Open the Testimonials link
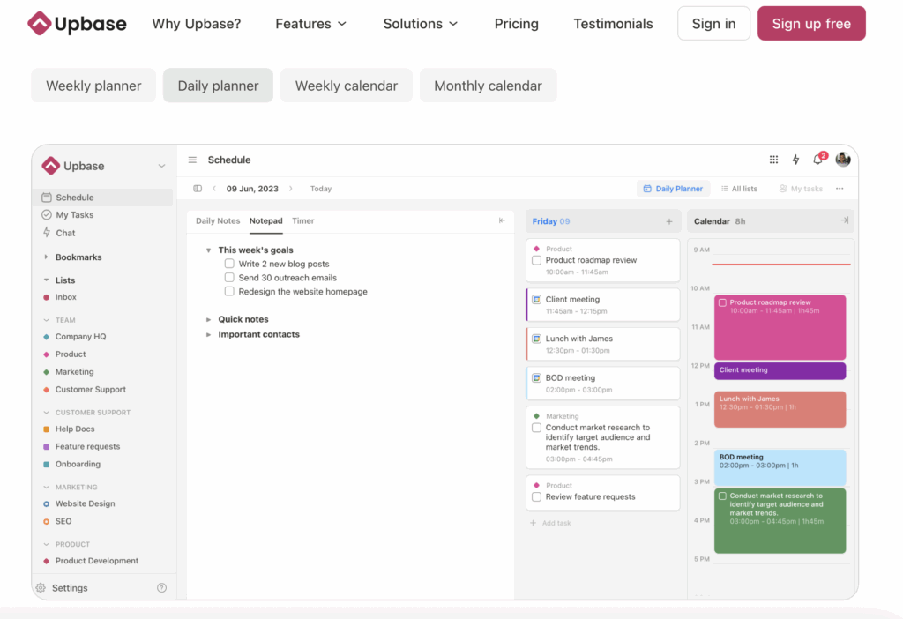Viewport: 903px width, 619px height. click(x=613, y=24)
